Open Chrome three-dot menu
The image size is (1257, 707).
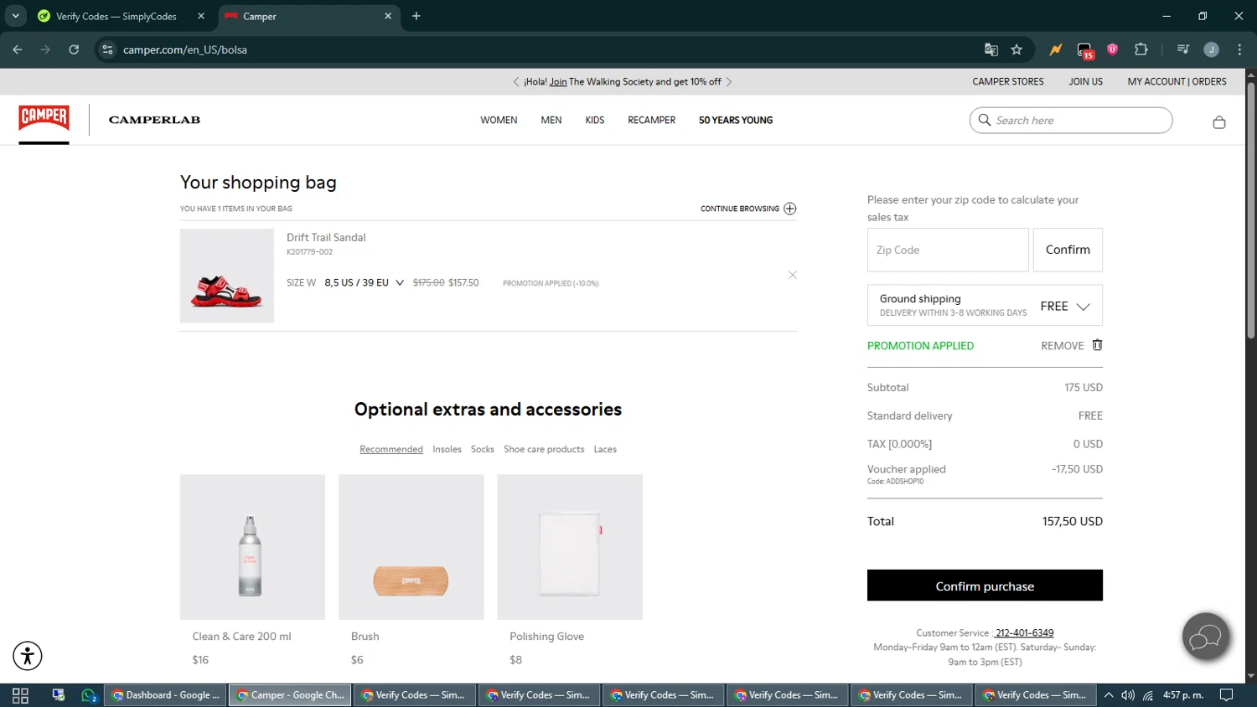pos(1239,49)
